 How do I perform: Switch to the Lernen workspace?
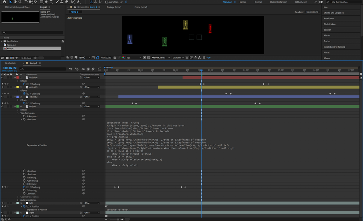click(243, 2)
